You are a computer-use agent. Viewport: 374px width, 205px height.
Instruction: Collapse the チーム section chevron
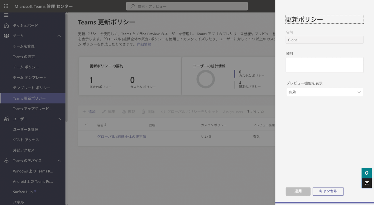[x=59, y=36]
